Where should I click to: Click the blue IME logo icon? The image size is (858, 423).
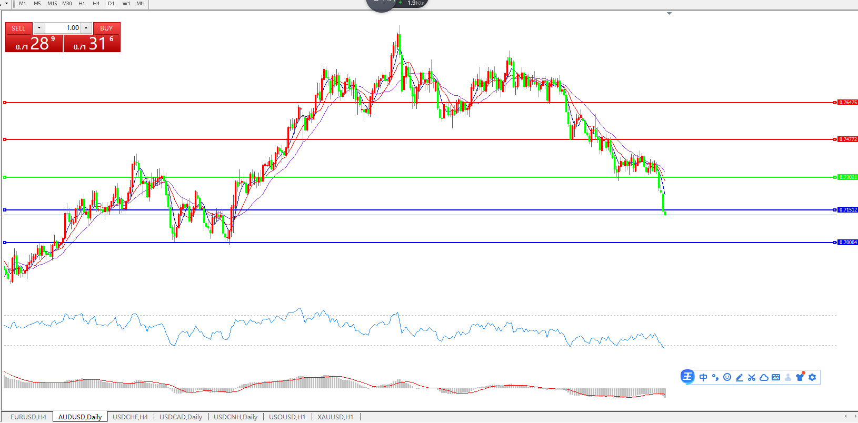coord(687,377)
